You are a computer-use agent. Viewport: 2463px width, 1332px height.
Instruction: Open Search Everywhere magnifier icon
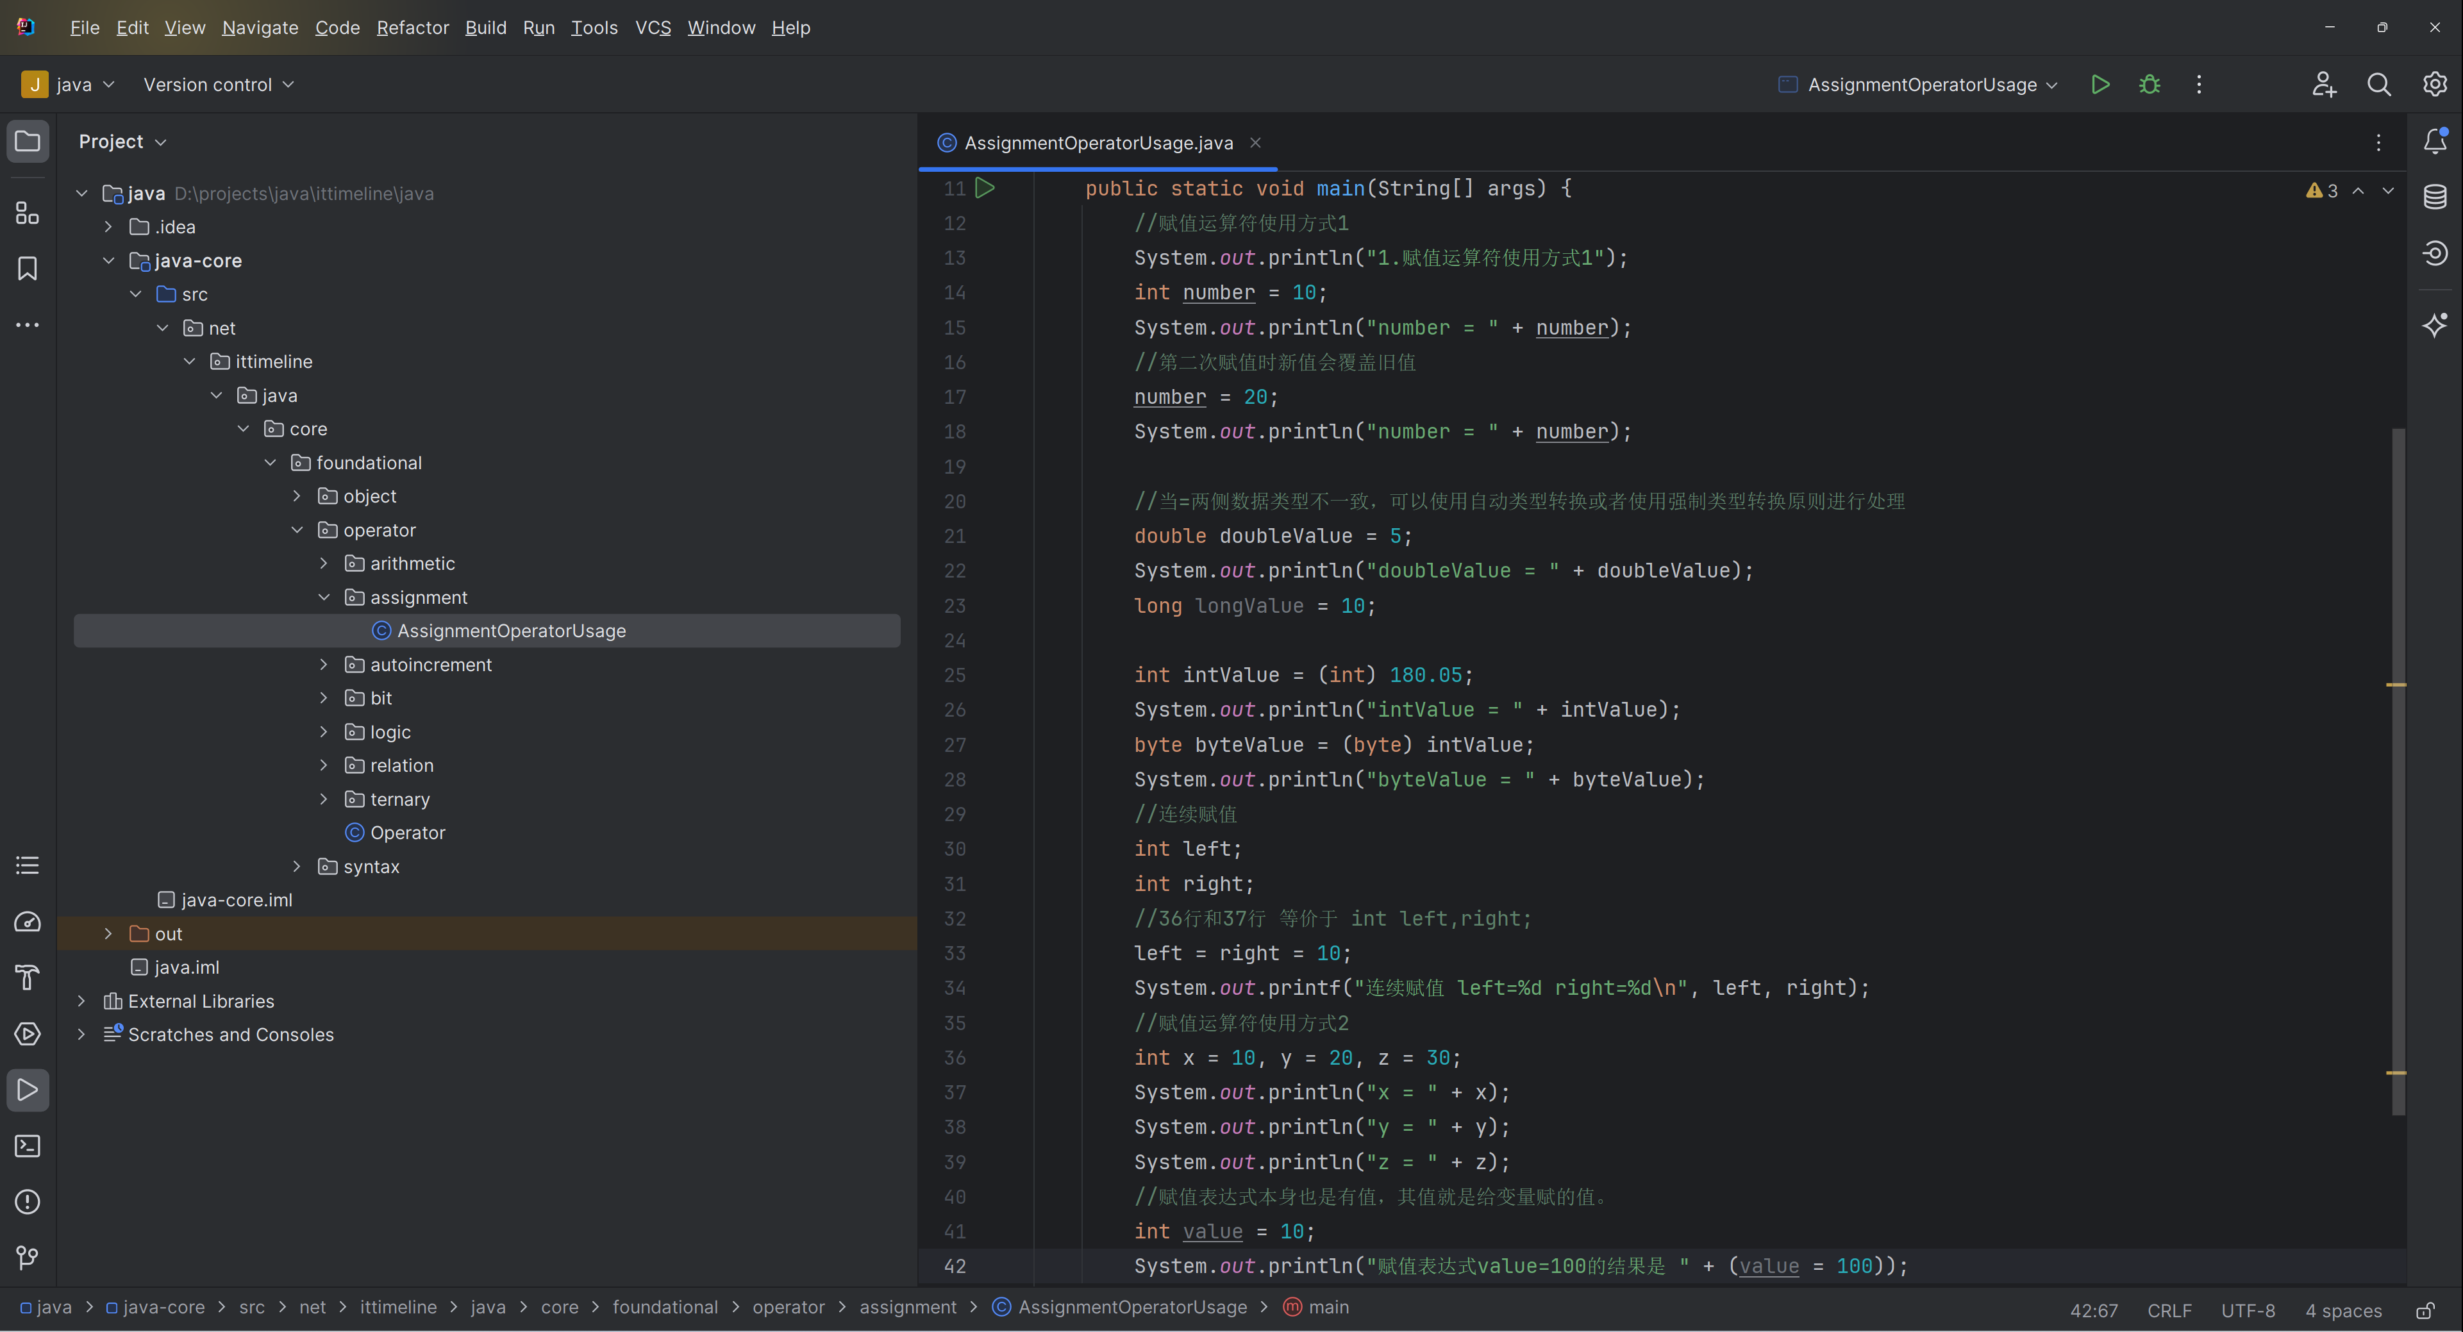point(2379,84)
